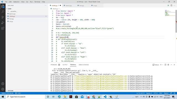Screen dimensions: 177x99
Task: Open Run and Debug view
Action: pos(3,23)
